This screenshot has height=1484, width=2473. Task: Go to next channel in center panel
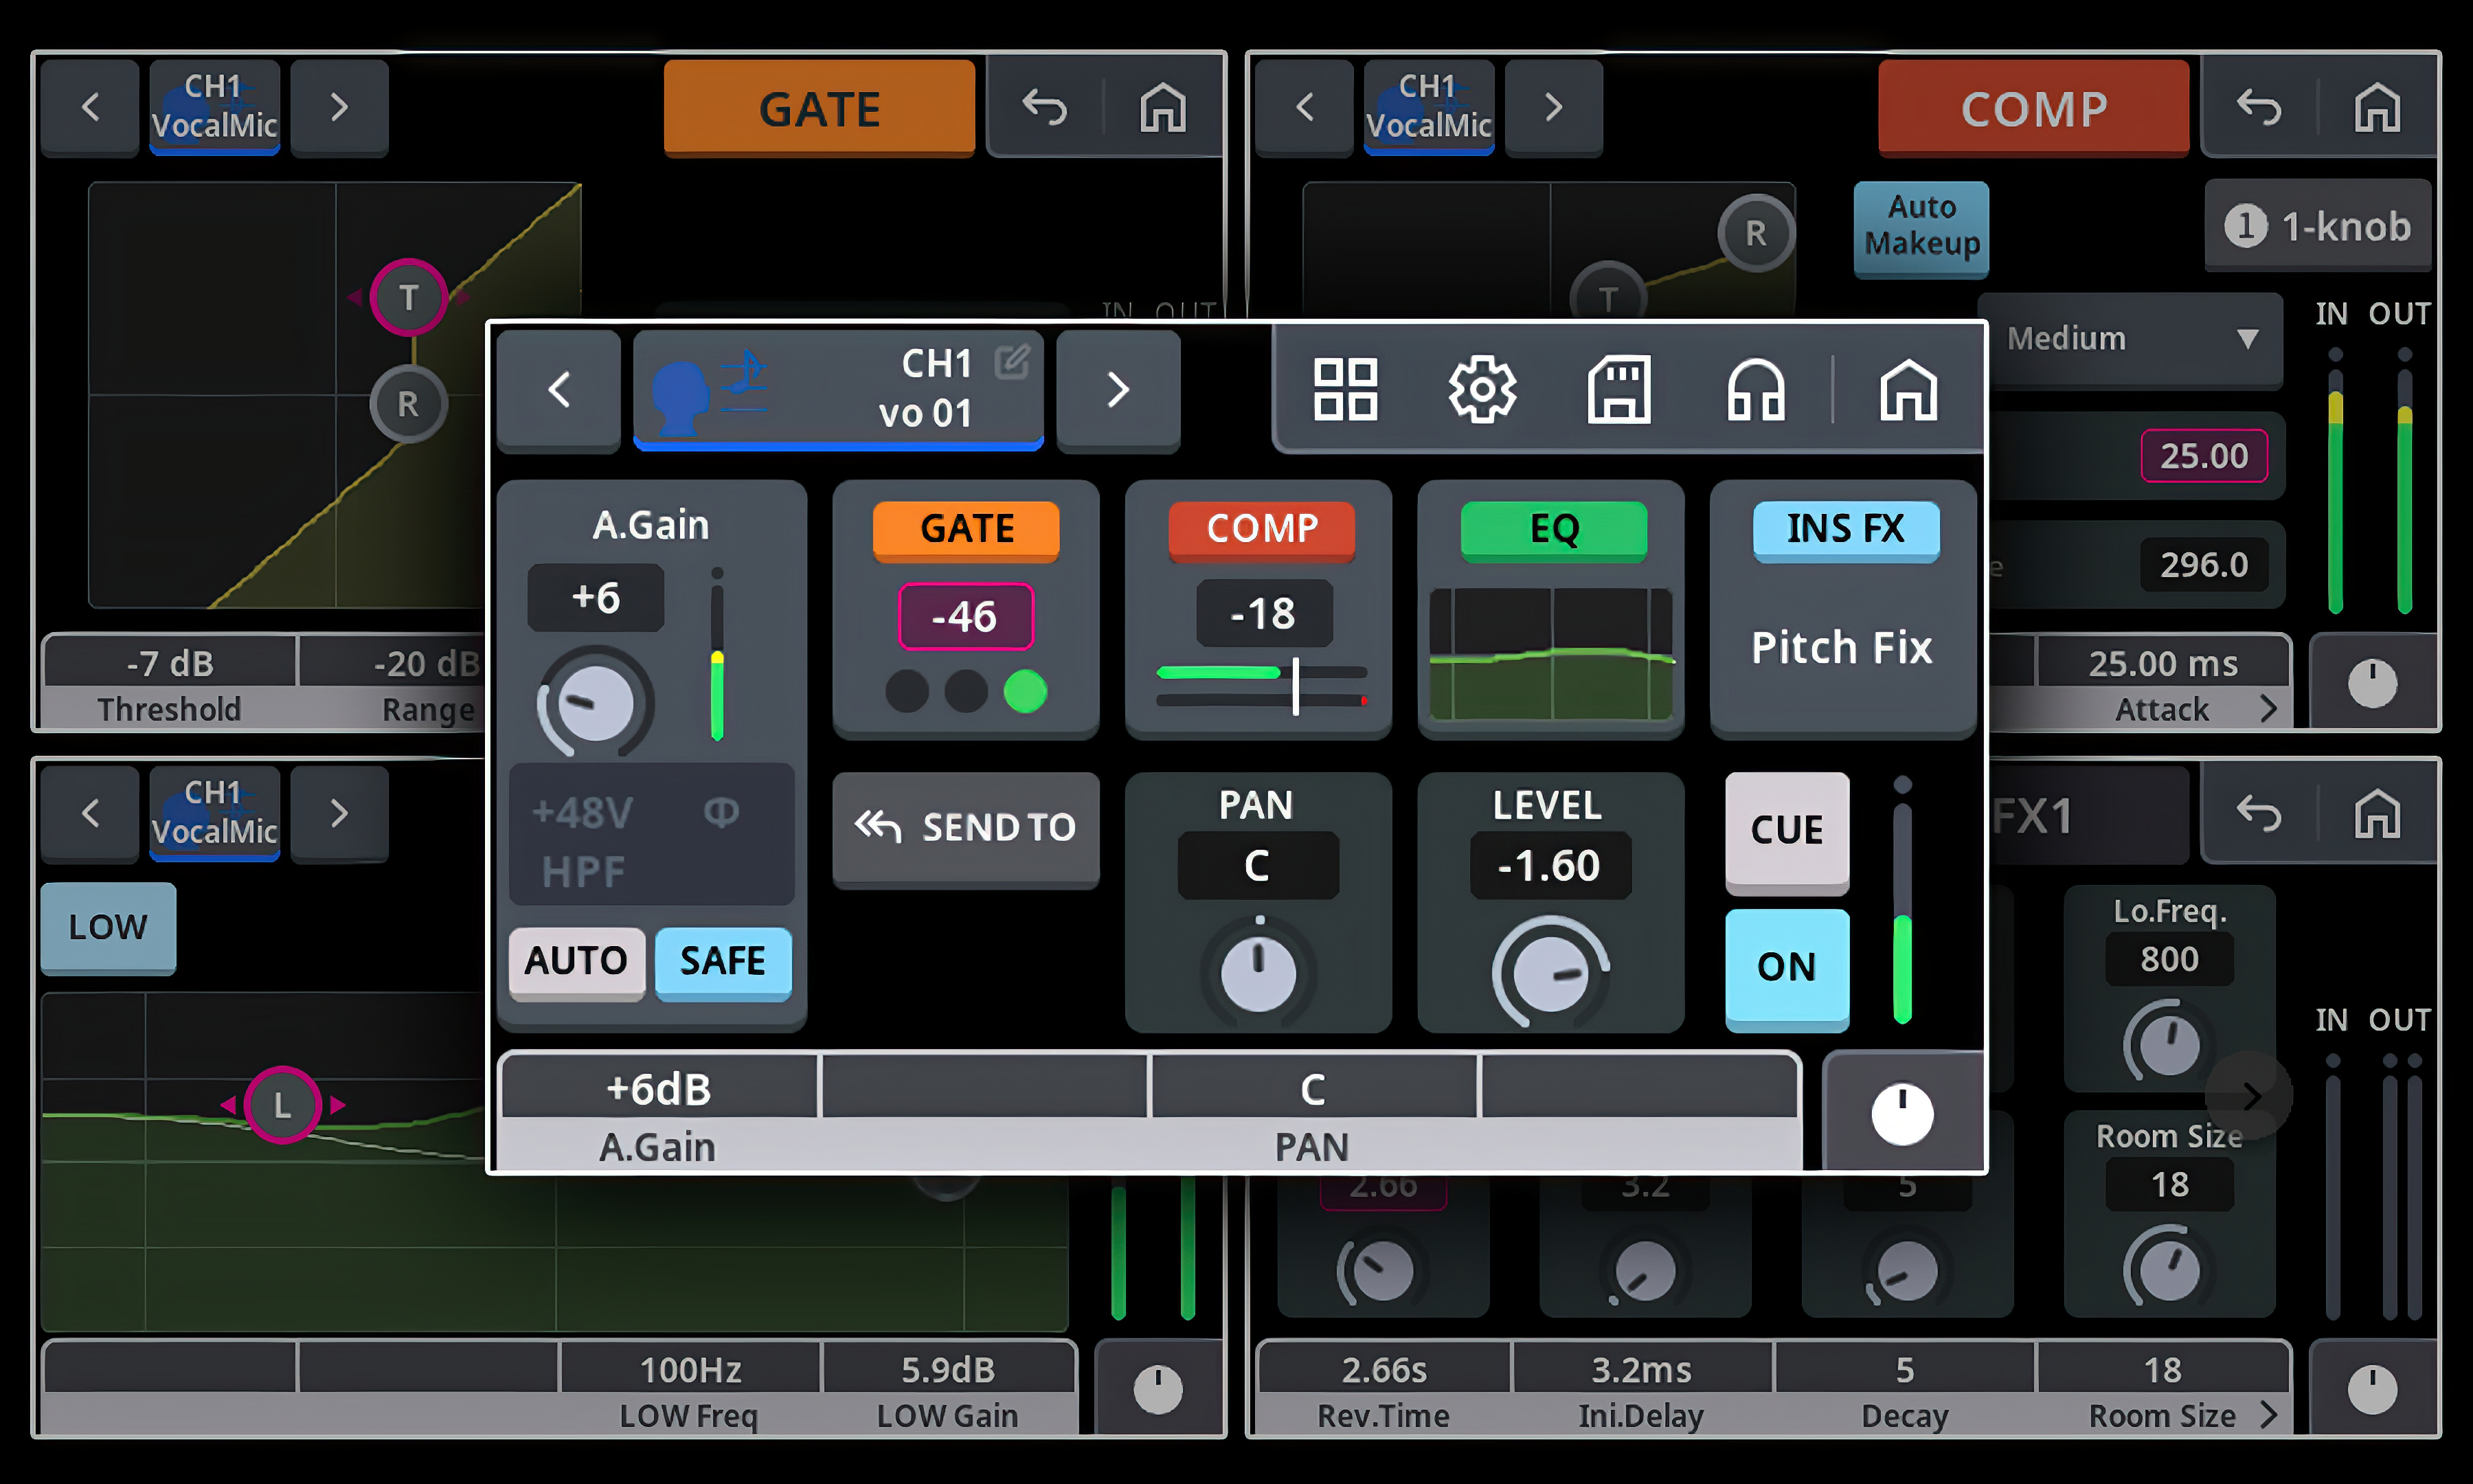pos(1118,389)
